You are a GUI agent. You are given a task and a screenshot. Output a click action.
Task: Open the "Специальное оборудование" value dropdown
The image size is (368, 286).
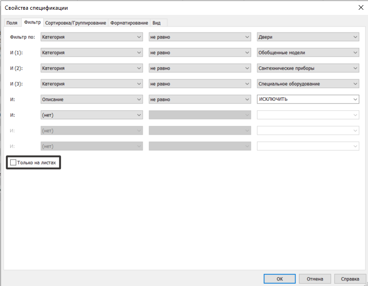[308, 84]
